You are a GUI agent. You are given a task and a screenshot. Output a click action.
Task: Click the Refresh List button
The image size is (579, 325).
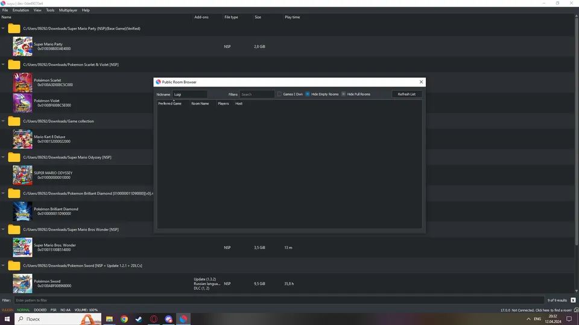407,94
